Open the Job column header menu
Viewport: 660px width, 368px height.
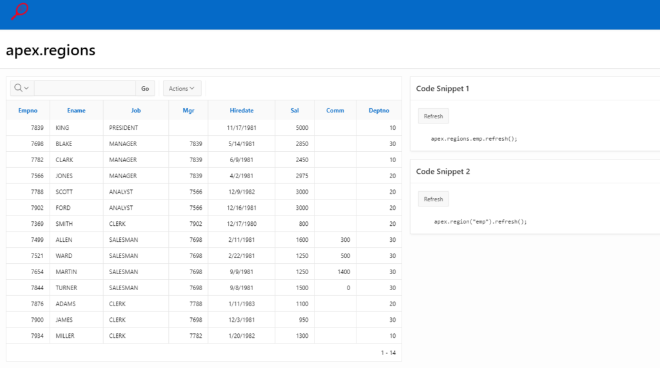(136, 111)
